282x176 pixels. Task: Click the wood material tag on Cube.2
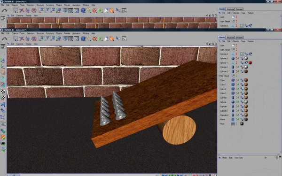click(246, 89)
